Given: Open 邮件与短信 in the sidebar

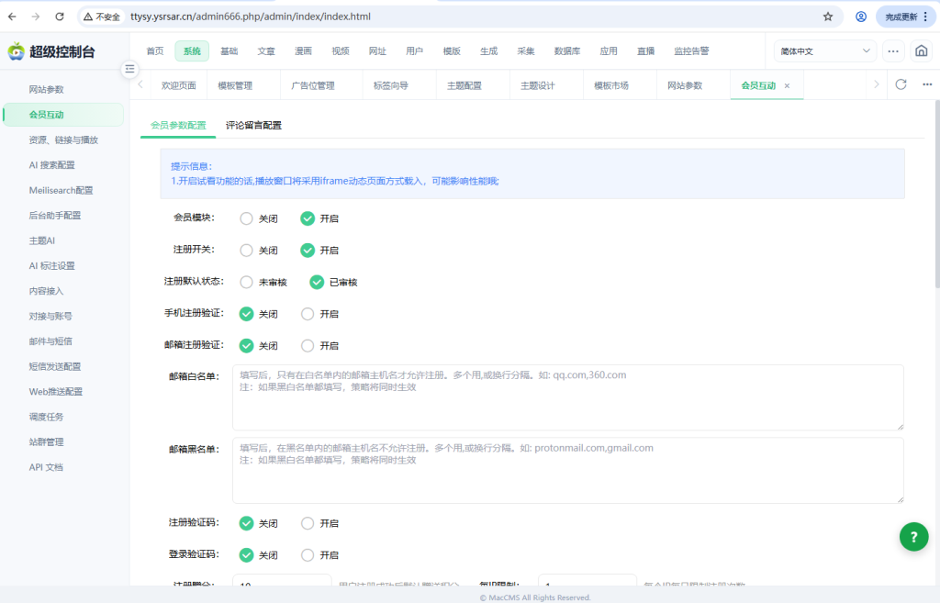Looking at the screenshot, I should pos(50,341).
